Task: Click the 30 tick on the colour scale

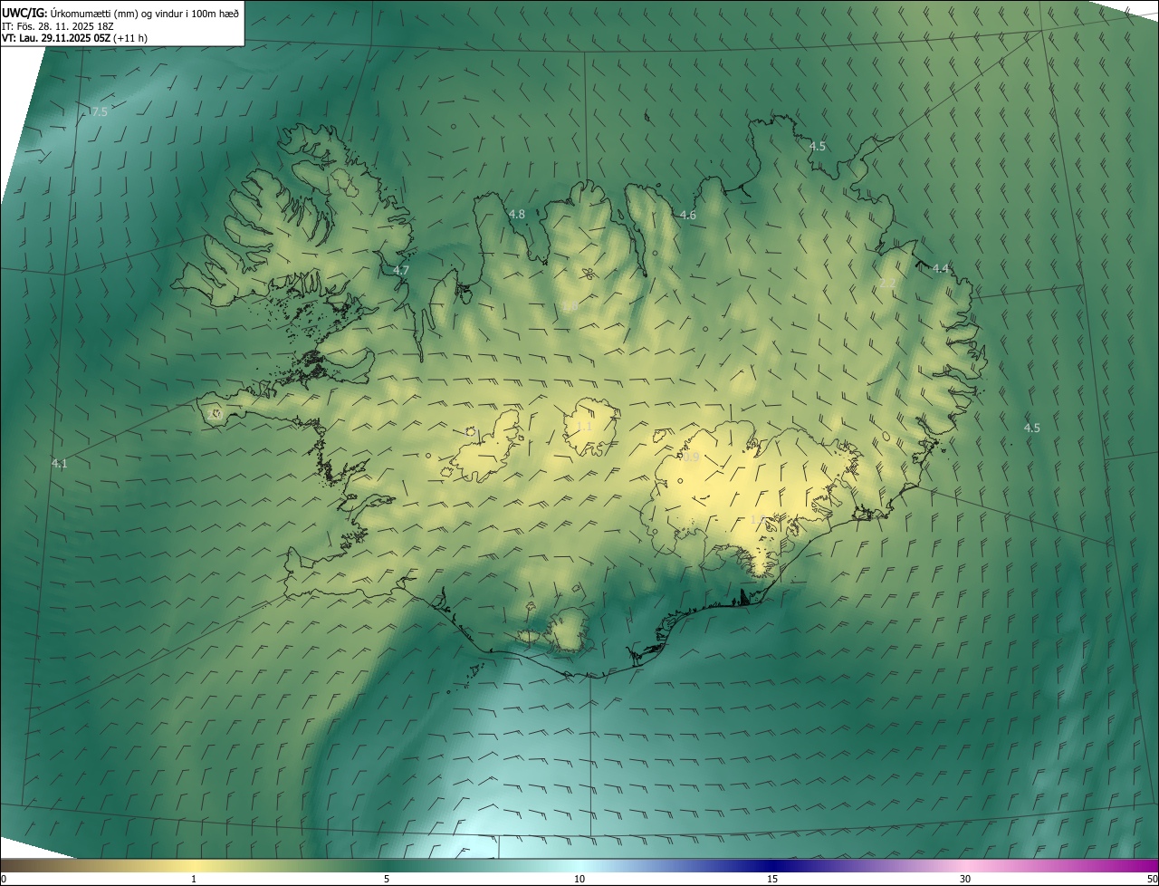Action: pyautogui.click(x=965, y=880)
